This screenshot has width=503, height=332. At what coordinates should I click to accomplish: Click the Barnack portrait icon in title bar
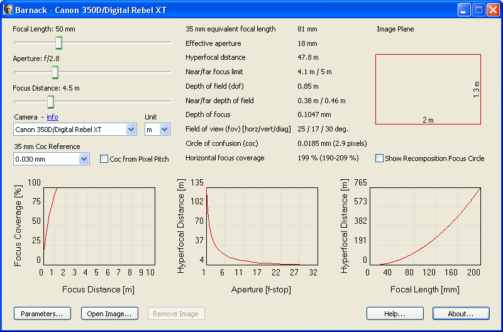8,9
